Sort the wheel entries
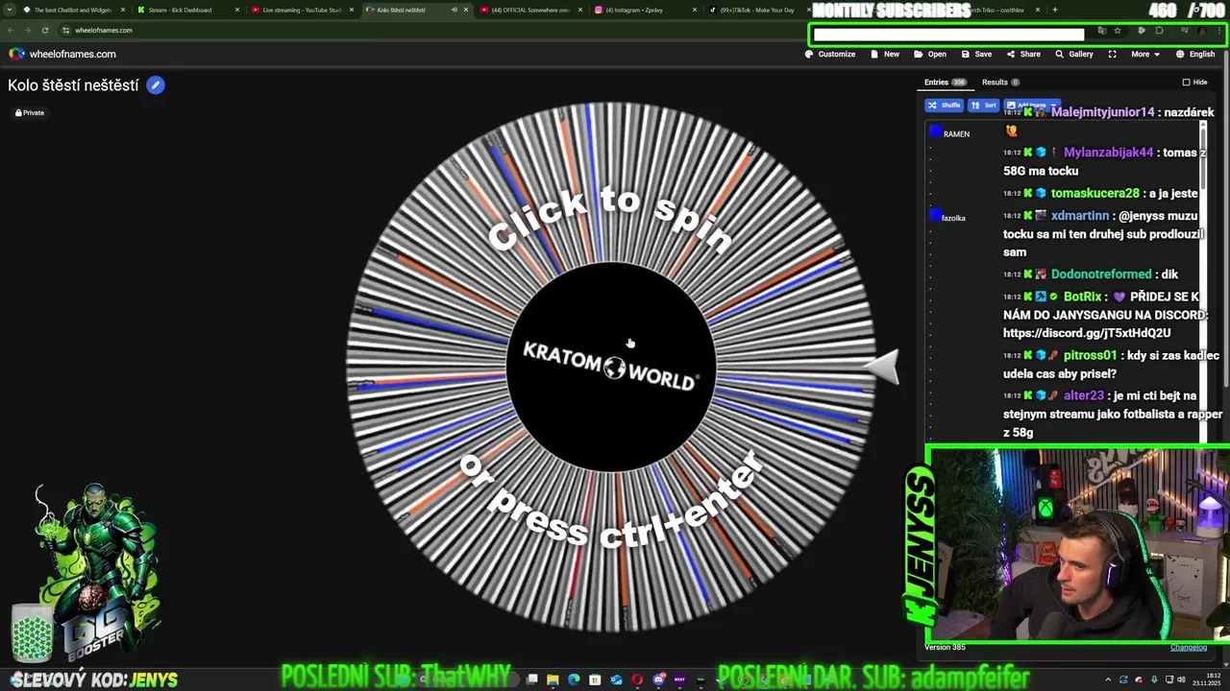The height and width of the screenshot is (691, 1230). pos(984,106)
